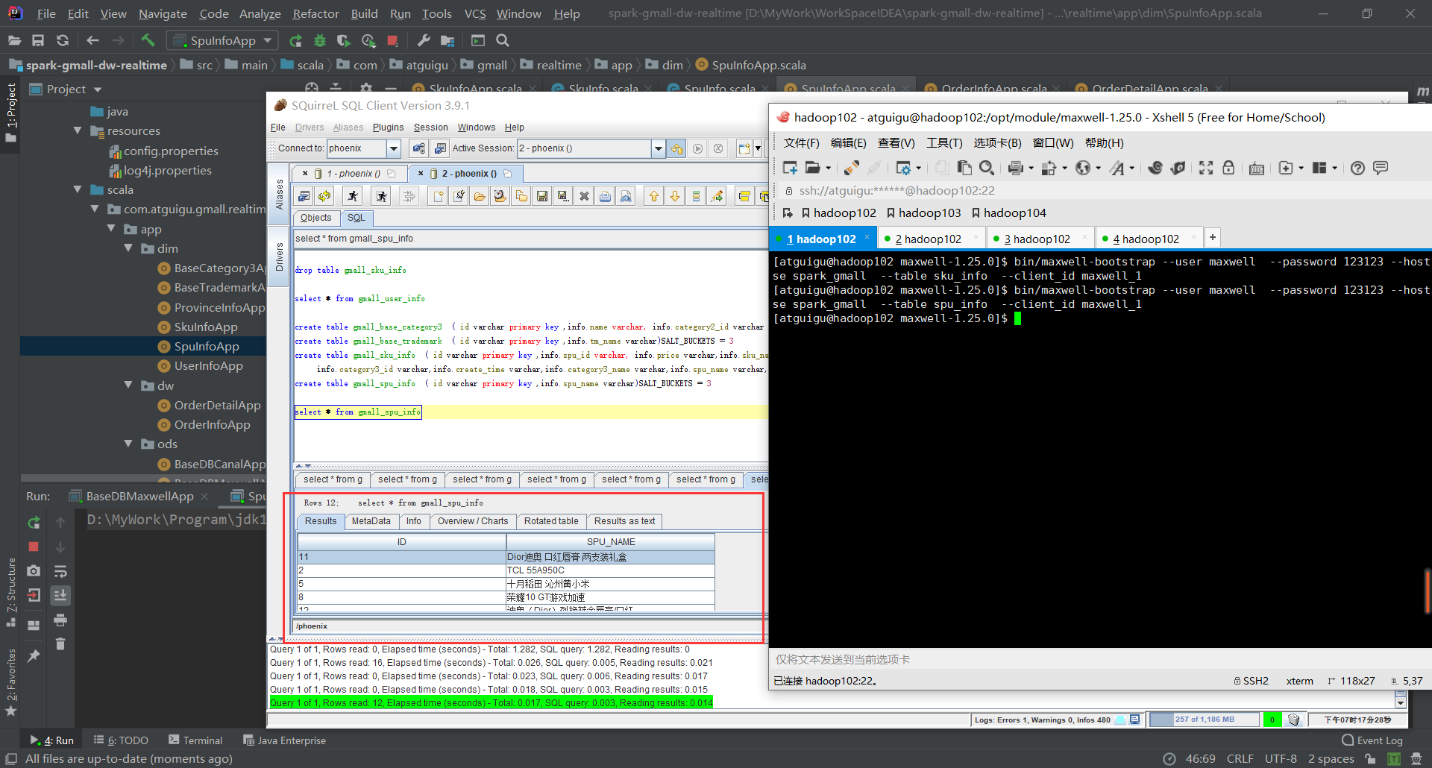Click the SQuirreL open file folder icon
Image resolution: width=1432 pixels, height=768 pixels.
(480, 196)
